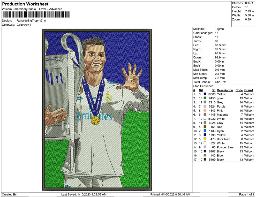Select the olive swatch in stop 9

click(x=205, y=127)
